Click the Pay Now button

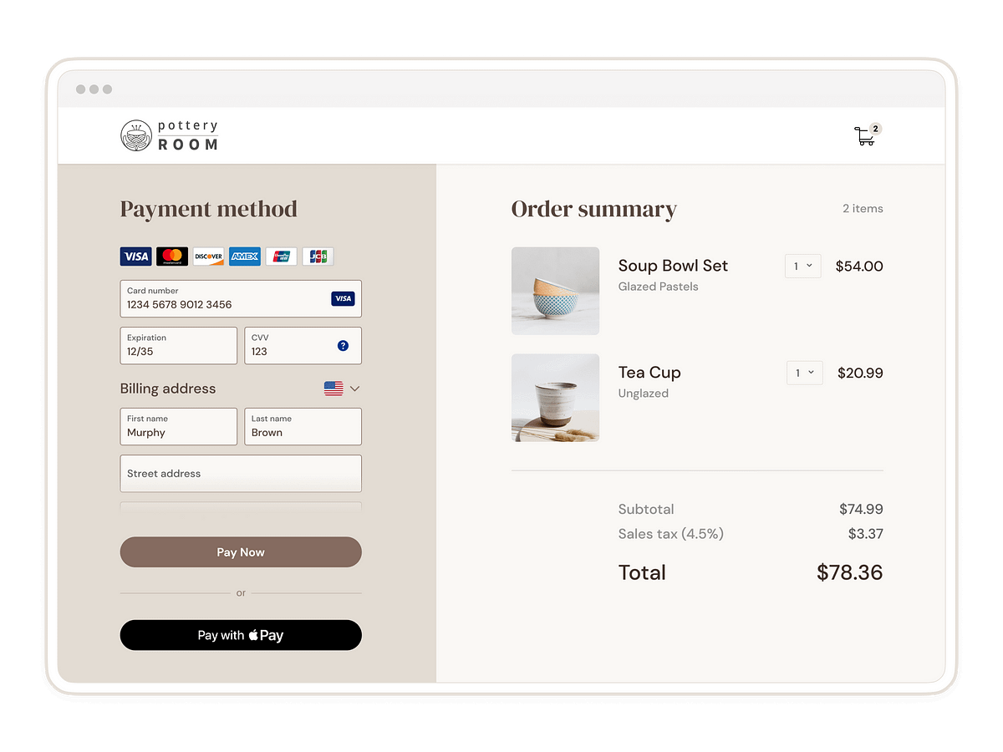241,551
